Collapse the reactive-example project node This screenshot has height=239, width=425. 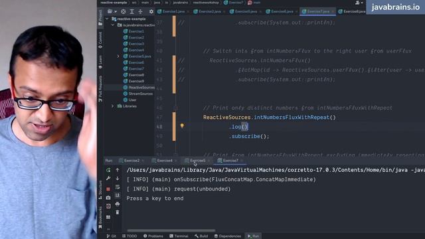click(108, 19)
